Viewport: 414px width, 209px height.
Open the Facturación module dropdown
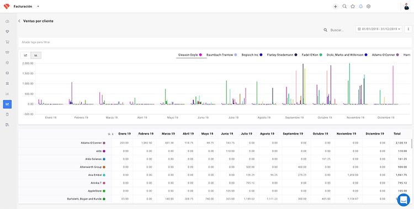coord(26,6)
